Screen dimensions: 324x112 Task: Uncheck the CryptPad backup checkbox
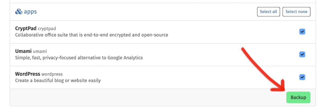point(302,32)
